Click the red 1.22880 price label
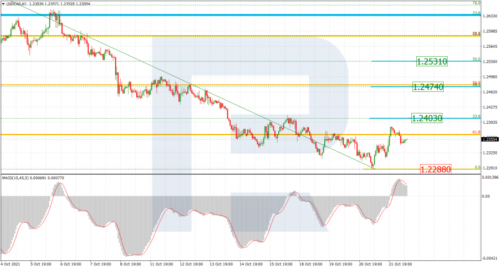The height and width of the screenshot is (268, 500). pyautogui.click(x=435, y=169)
